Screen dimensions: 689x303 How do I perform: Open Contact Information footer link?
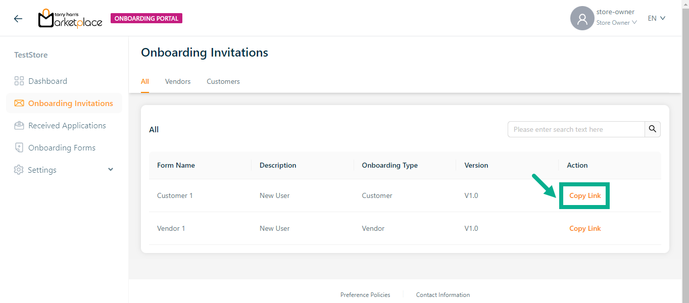click(x=443, y=295)
